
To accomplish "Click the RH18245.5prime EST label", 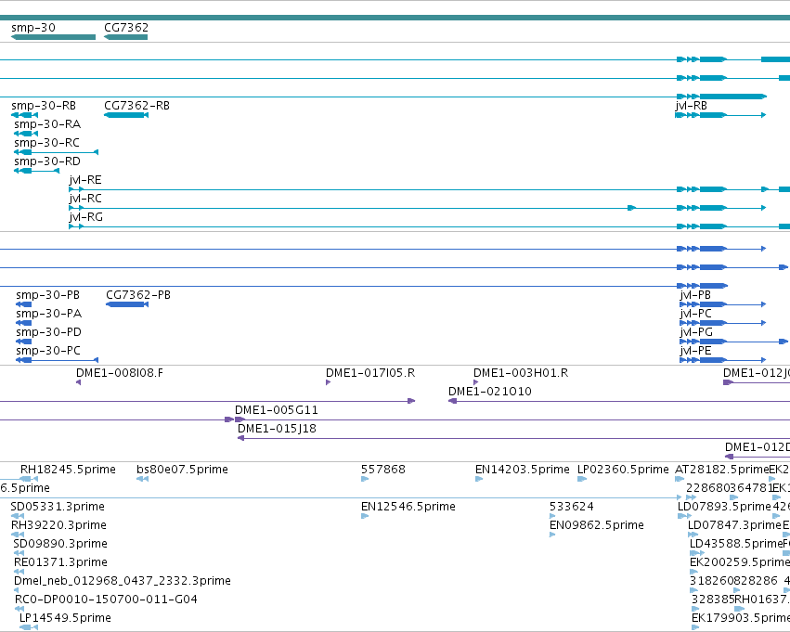I will tap(68, 470).
